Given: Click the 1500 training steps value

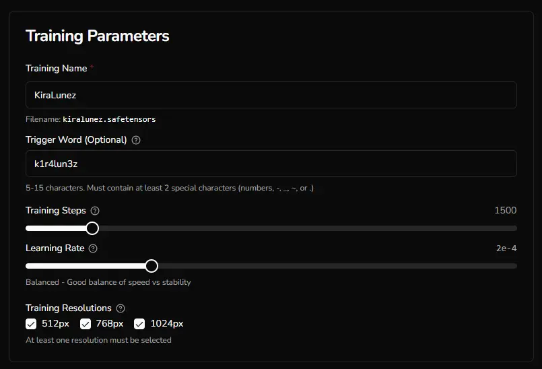Looking at the screenshot, I should point(505,210).
